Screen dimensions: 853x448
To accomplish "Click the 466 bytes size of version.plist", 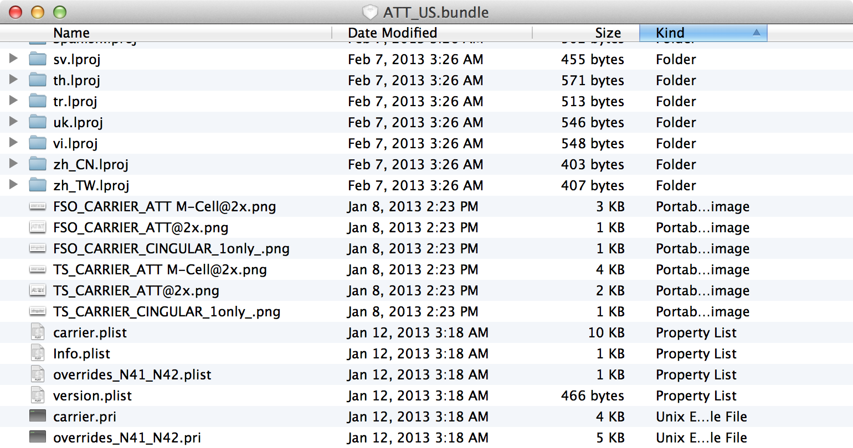I will point(593,395).
